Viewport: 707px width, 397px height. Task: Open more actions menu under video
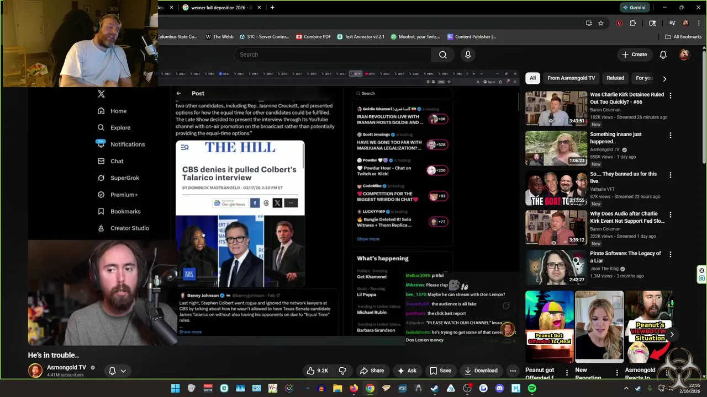point(513,371)
